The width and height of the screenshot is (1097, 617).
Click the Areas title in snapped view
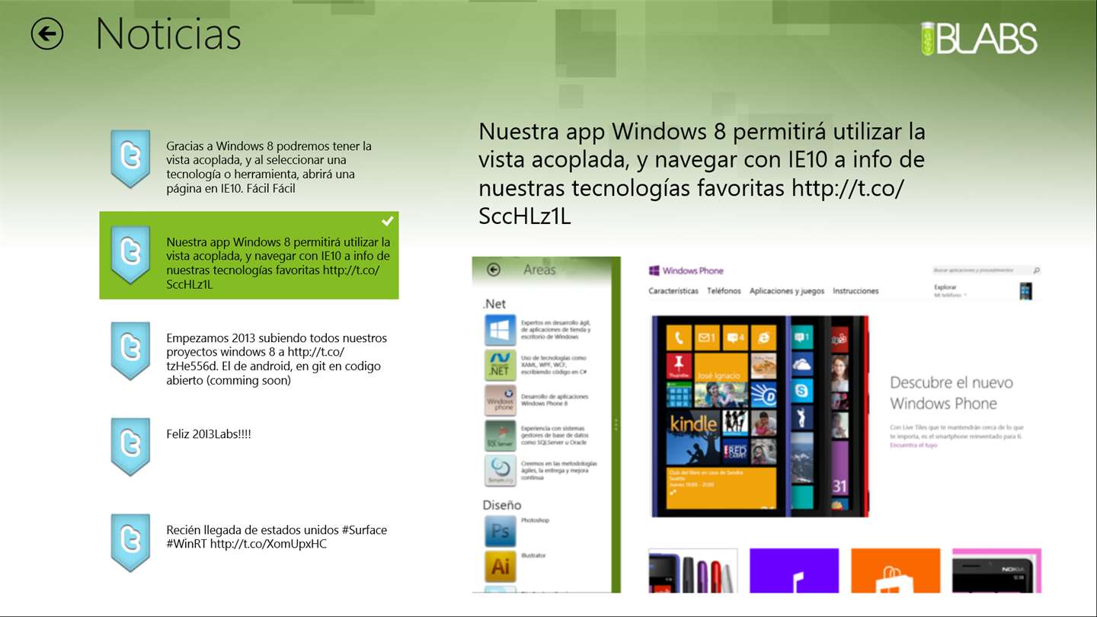[x=539, y=270]
